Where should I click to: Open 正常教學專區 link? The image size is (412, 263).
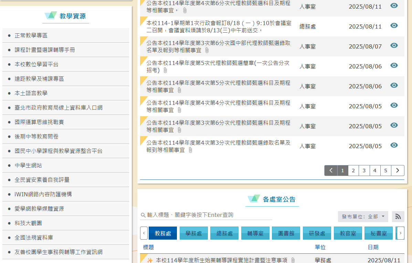31,35
